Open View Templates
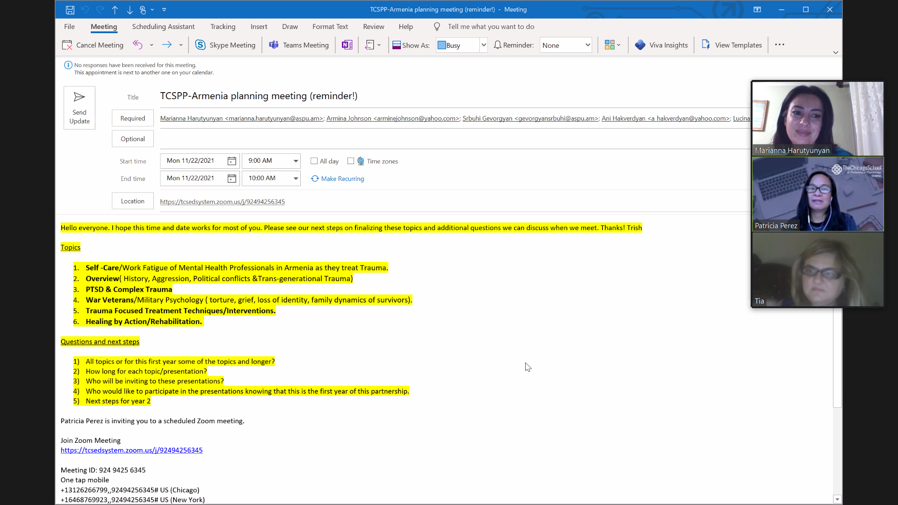Viewport: 898px width, 505px height. 732,45
